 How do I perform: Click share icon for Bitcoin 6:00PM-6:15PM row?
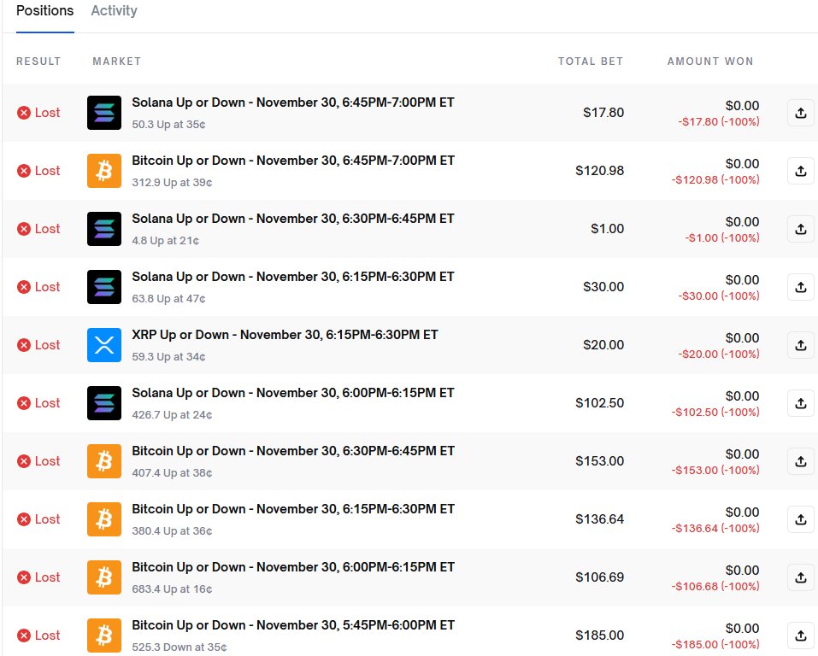(801, 577)
